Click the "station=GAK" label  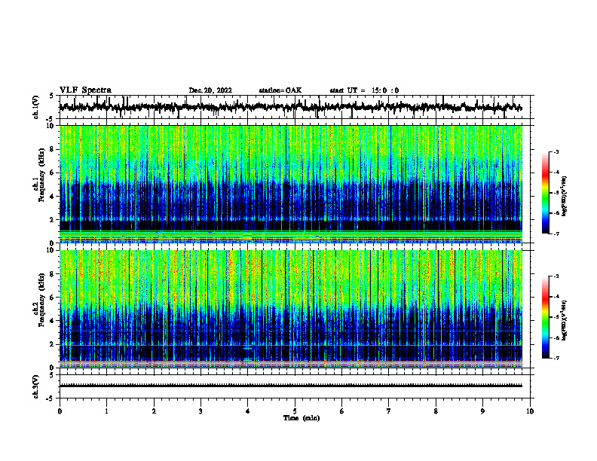(x=280, y=90)
